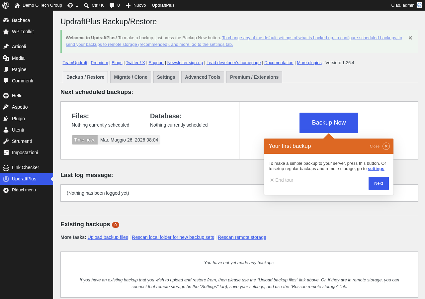Switch to the Backup / Restore tab
425x299 pixels.
click(x=85, y=77)
